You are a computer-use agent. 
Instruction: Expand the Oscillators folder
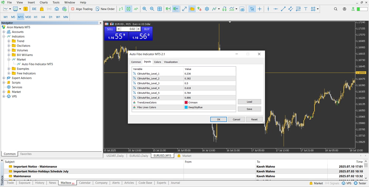click(x=9, y=46)
